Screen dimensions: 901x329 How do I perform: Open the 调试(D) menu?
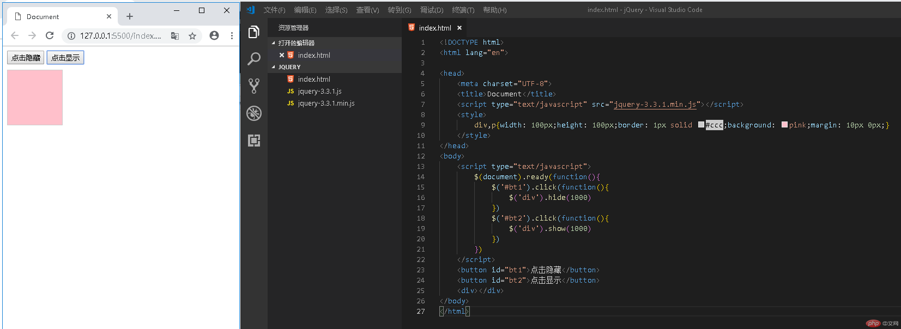coord(432,10)
